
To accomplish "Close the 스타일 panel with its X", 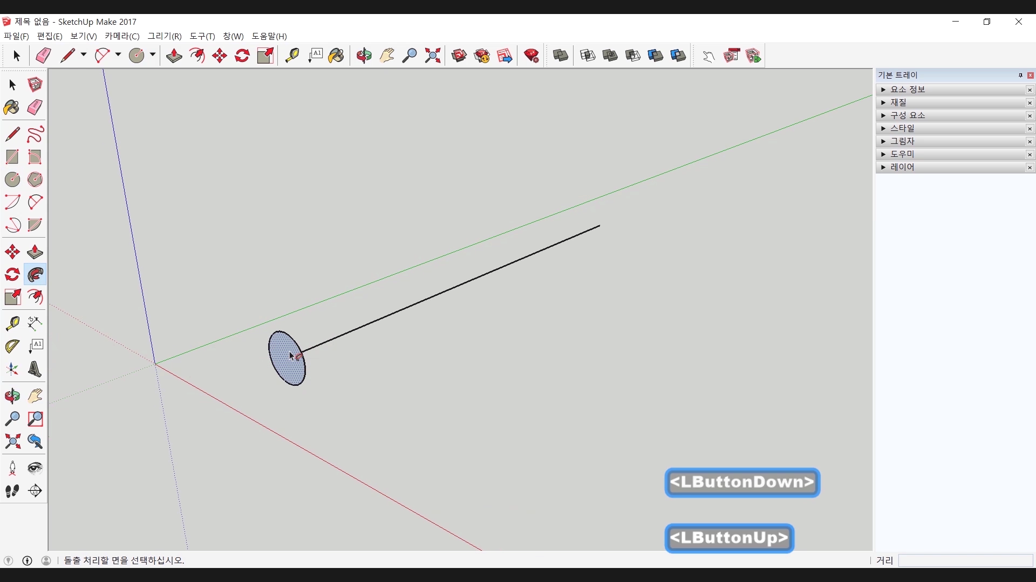I will coord(1030,129).
